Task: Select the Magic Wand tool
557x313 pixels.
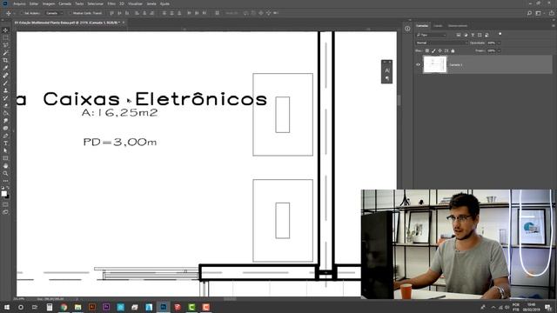Action: pyautogui.click(x=5, y=53)
